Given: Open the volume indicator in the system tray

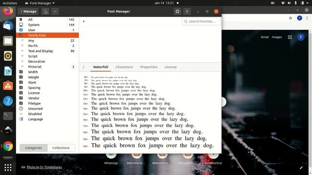Looking at the screenshot, I should 289,3.
